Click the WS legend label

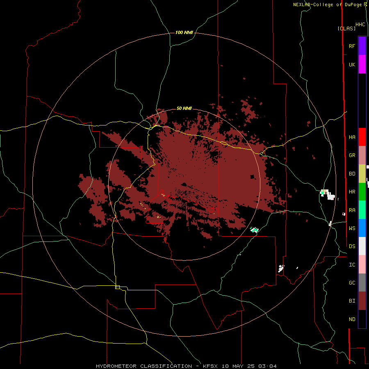click(x=352, y=228)
